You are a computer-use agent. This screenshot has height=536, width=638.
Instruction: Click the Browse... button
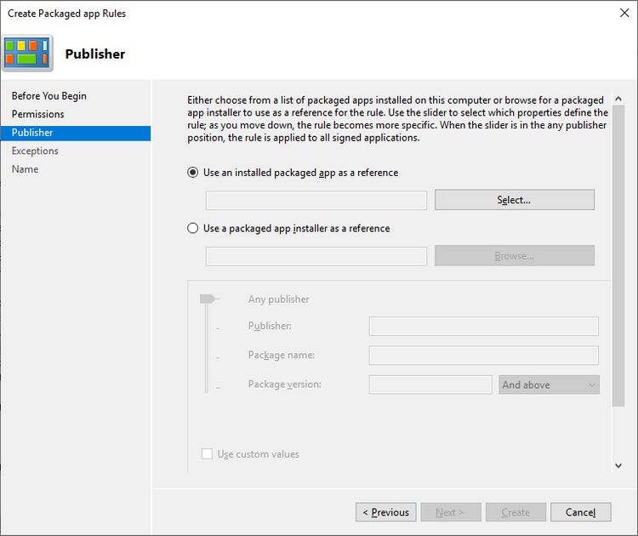point(515,255)
